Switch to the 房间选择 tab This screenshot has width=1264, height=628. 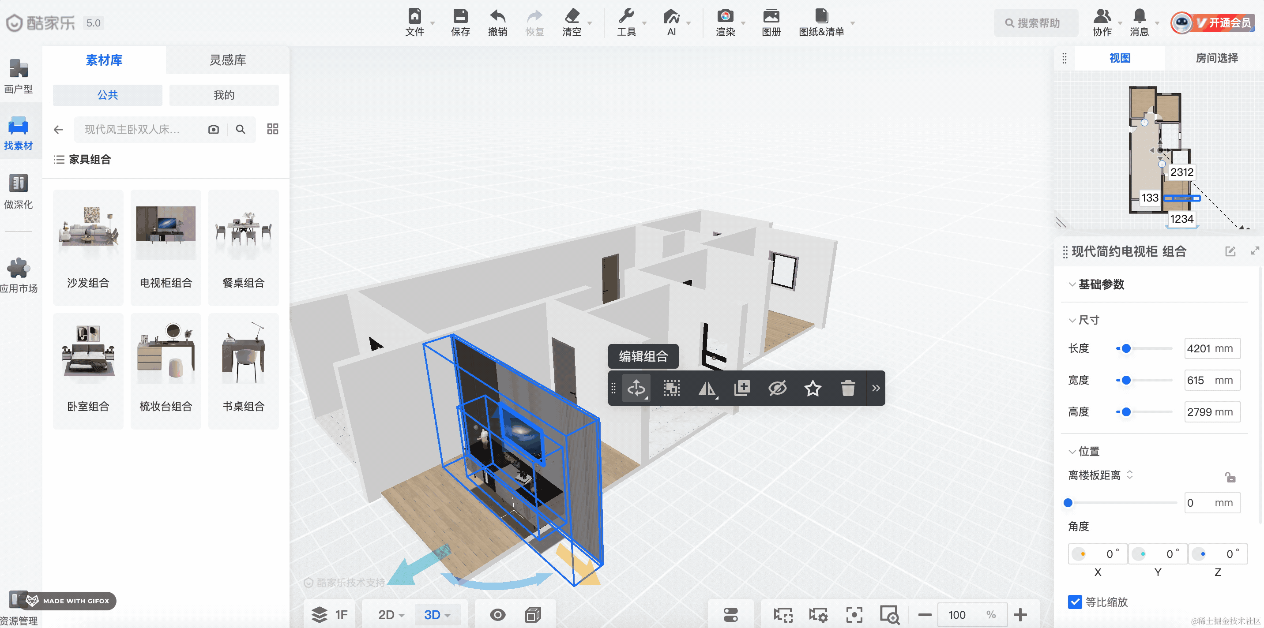pos(1216,58)
